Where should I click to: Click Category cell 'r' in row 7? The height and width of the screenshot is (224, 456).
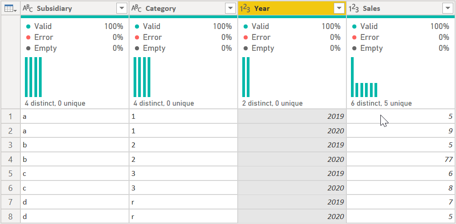[183, 202]
